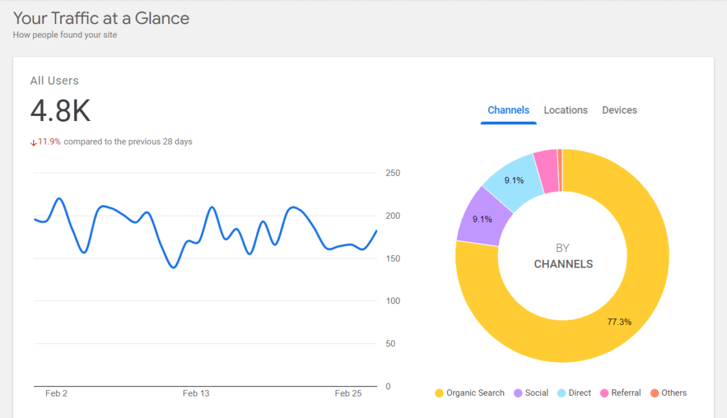Open the Locations tab
Image resolution: width=727 pixels, height=418 pixels.
pos(565,110)
